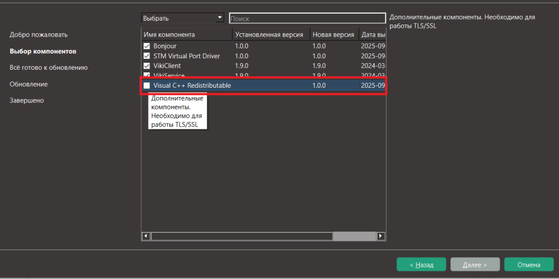Viewport: 559px width, 279px height.
Task: Open the Выбрать dropdown list
Action: 182,18
